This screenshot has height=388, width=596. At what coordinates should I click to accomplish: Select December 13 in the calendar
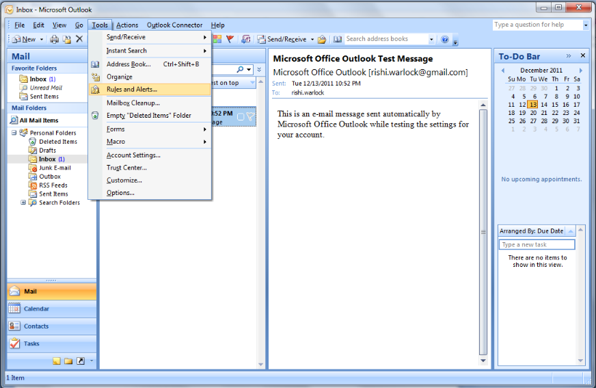pyautogui.click(x=533, y=105)
